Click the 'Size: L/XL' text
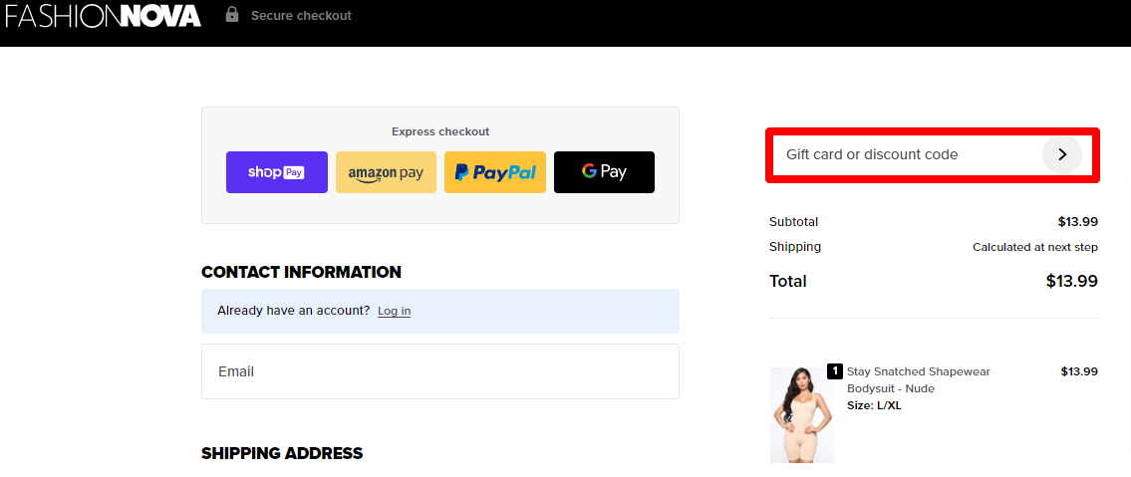This screenshot has width=1131, height=477. (x=874, y=405)
